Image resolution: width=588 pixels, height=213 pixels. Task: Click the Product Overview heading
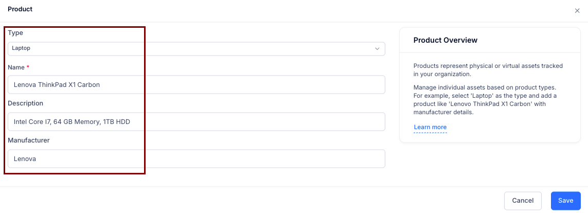(446, 40)
